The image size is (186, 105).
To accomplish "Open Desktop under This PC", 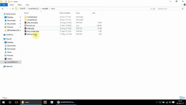I will [10, 42].
